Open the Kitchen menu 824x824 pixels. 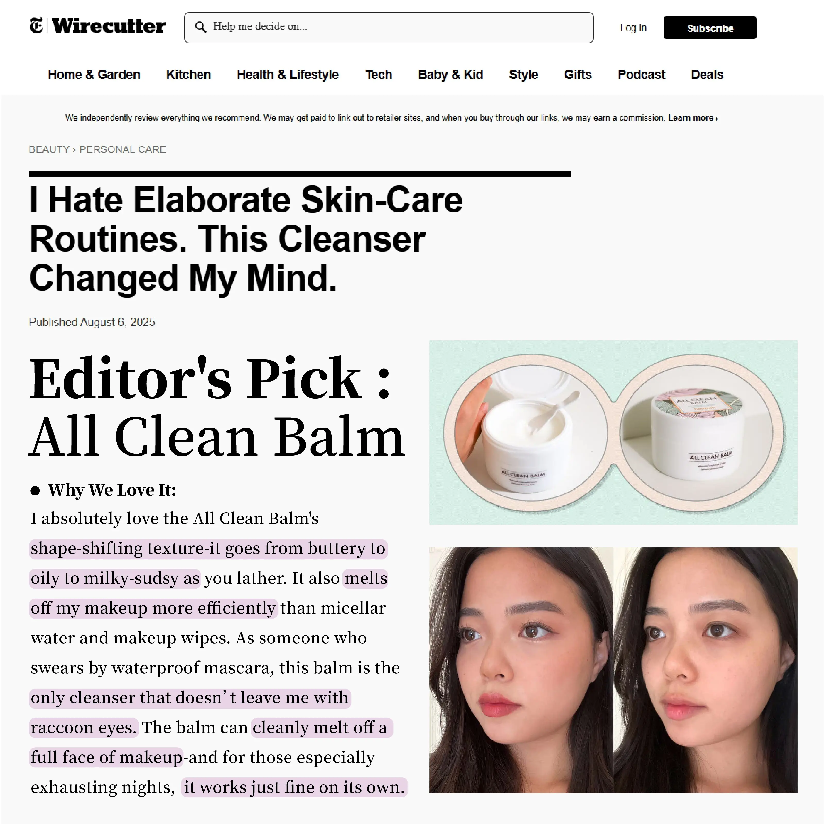188,74
